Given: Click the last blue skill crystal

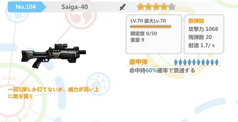Looking at the screenshot, I should click(217, 62).
